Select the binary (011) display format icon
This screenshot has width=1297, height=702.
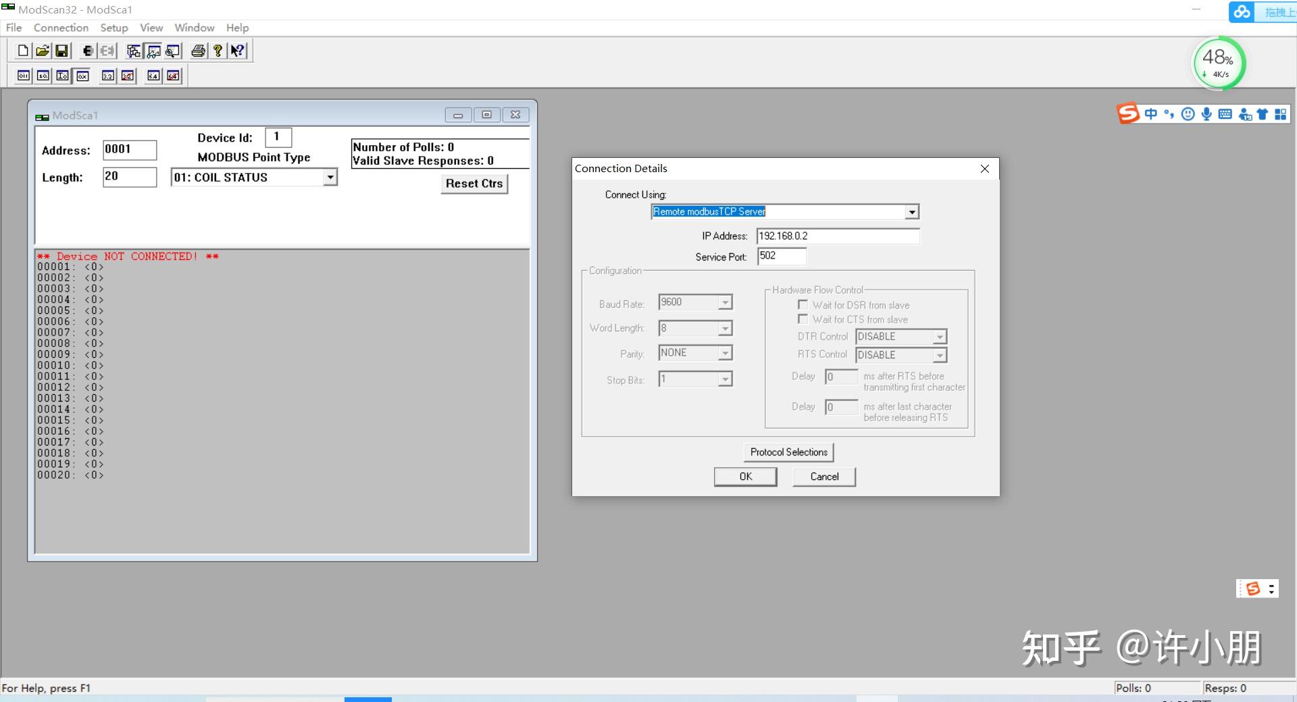(24, 76)
